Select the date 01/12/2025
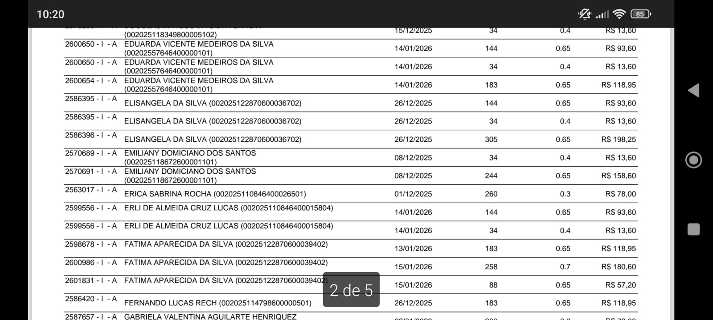This screenshot has width=713, height=320. [x=413, y=194]
